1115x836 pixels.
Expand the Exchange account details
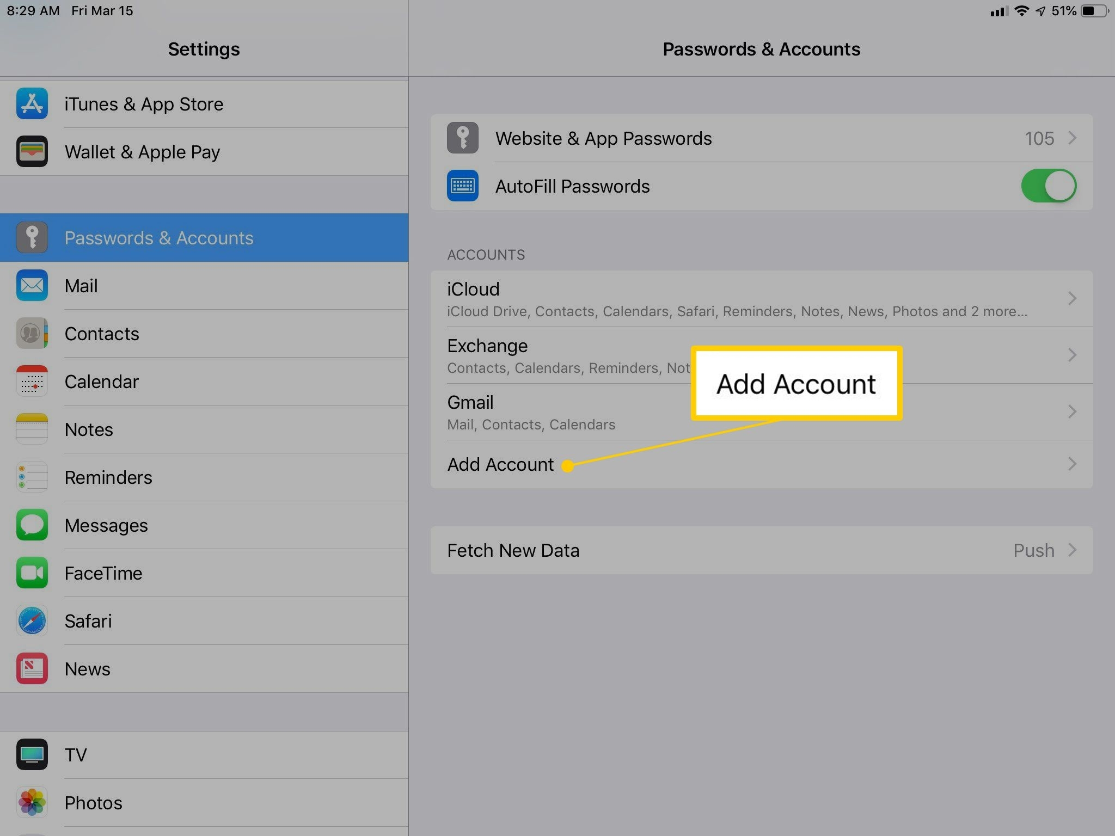pos(762,355)
